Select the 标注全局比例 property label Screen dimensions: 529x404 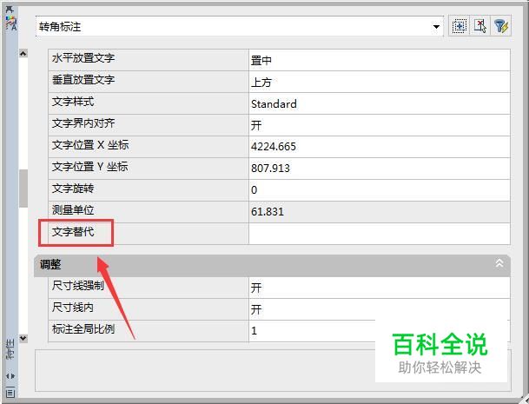click(83, 328)
